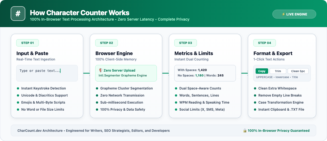Click 'UPPERCASE • lowercase • Title' text

pyautogui.click(x=277, y=77)
